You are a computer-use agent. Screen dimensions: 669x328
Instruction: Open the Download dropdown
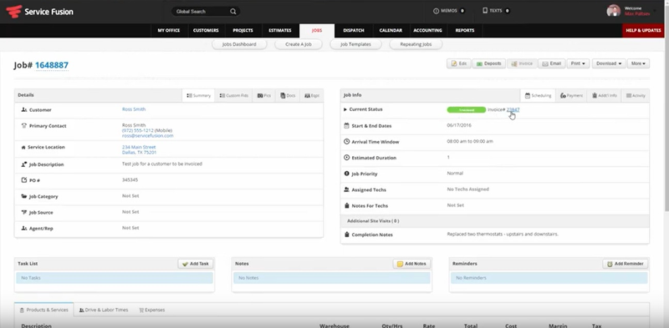[x=609, y=63]
